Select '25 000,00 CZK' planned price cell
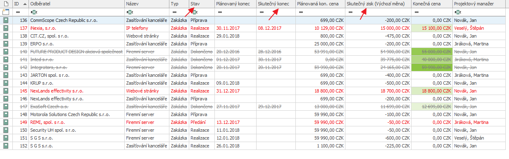509x159 pixels. click(321, 44)
